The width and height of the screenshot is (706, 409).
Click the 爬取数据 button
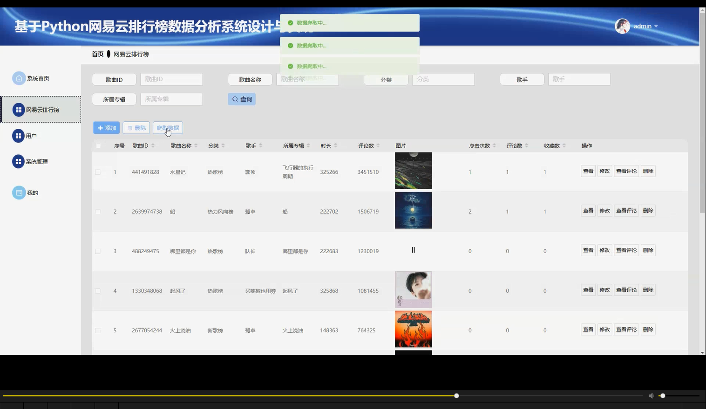pyautogui.click(x=168, y=128)
